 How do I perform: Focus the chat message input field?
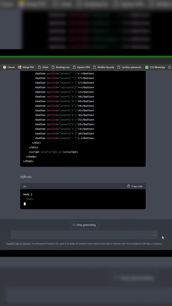coord(84,235)
